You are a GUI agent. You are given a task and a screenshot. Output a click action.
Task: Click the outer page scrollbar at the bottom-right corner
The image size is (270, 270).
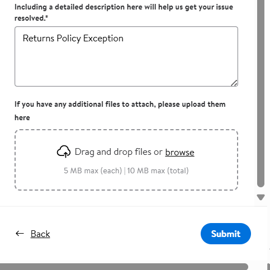[x=268, y=267]
